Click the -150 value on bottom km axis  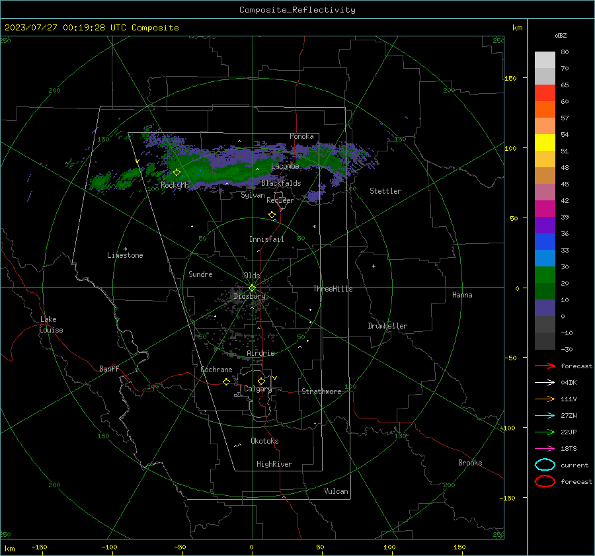click(40, 547)
